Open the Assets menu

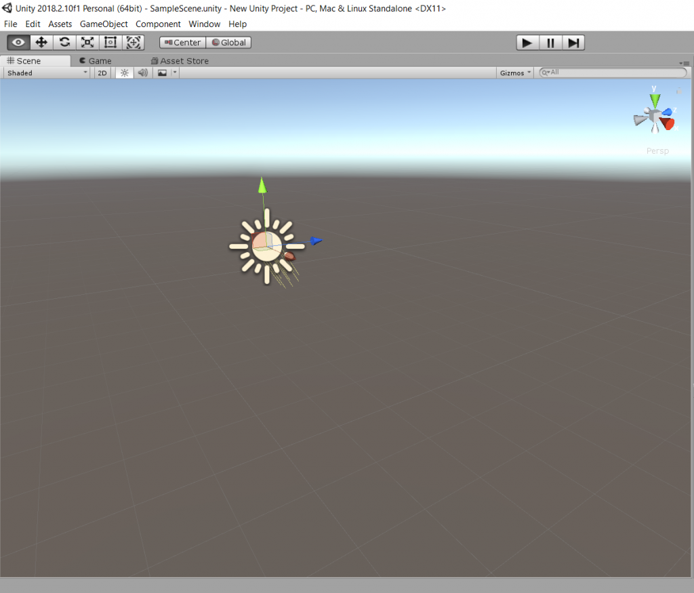click(x=60, y=24)
